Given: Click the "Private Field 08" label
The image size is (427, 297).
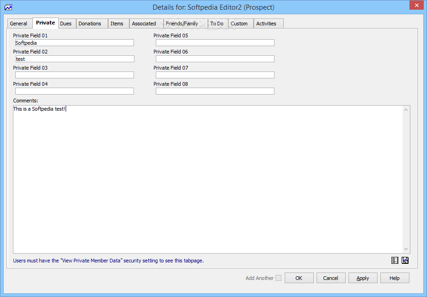Looking at the screenshot, I should click(171, 84).
